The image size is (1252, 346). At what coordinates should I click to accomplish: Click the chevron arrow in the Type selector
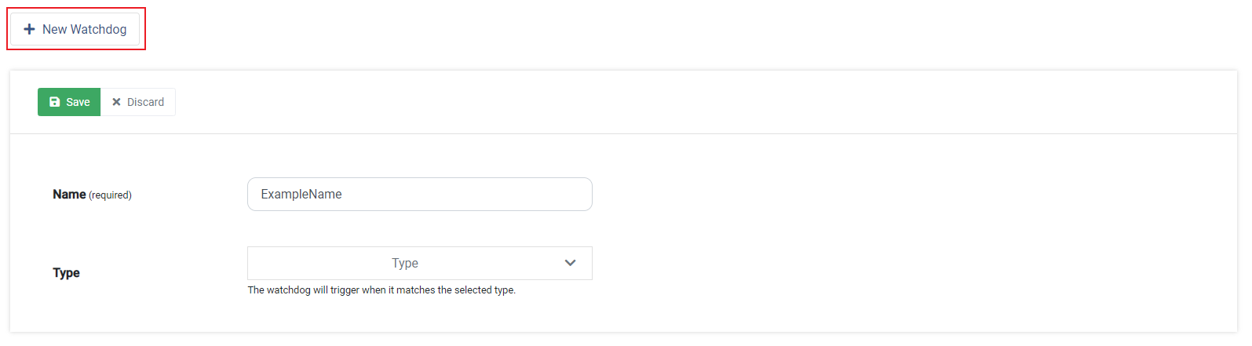[571, 263]
